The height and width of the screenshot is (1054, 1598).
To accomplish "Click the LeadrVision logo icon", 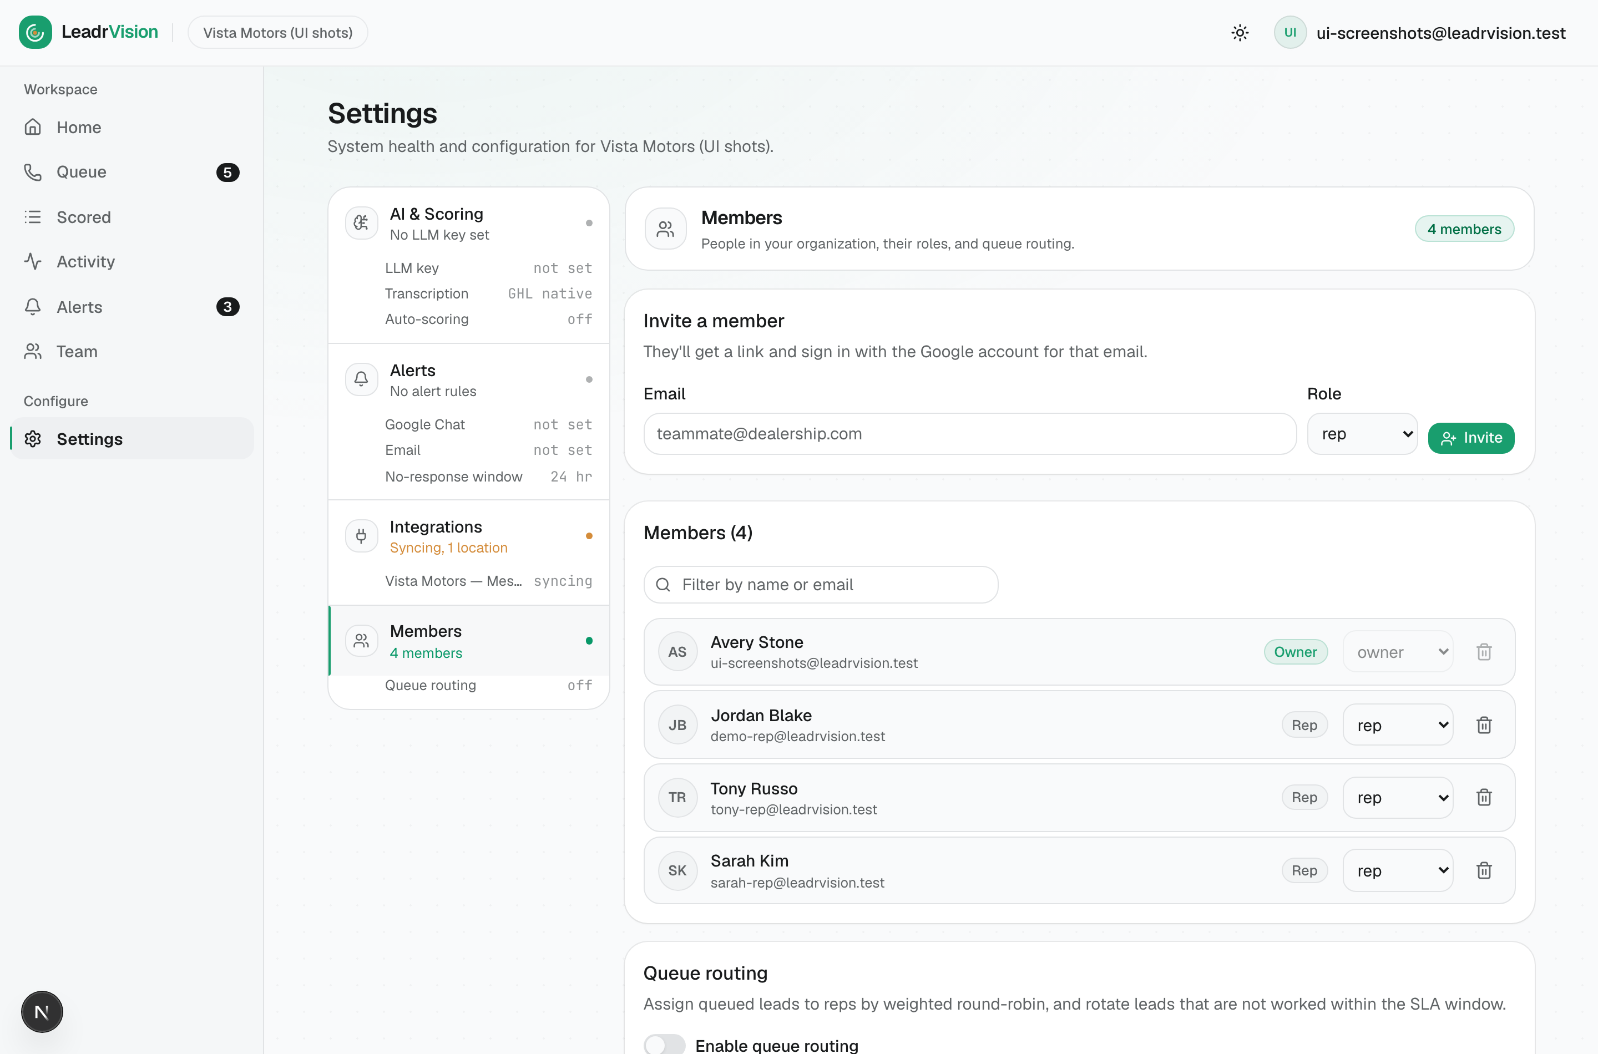I will click(x=35, y=32).
